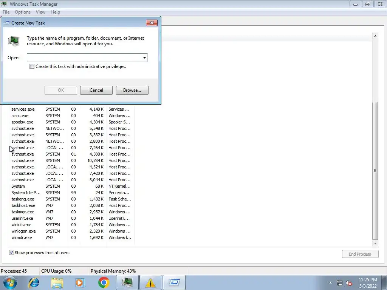Select the taskmgr.exe process
Screen dimensions: 387x290
71,212
